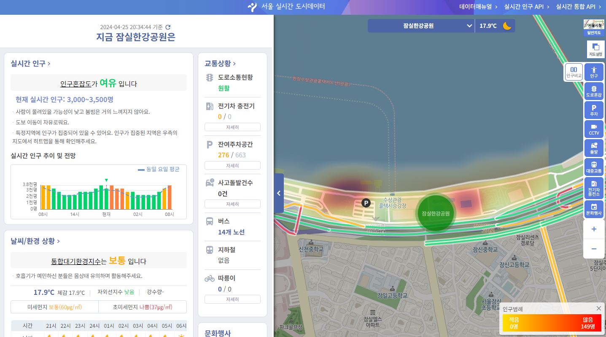Click the 초미세먼지 나쁨(37㎍/㎥) cell
The height and width of the screenshot is (337, 606).
[x=143, y=307]
